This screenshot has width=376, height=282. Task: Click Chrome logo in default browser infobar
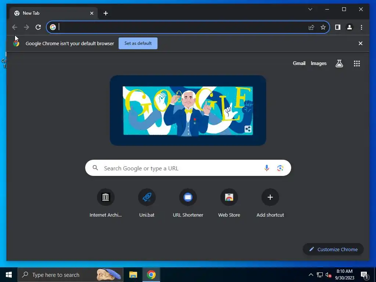[x=16, y=43]
